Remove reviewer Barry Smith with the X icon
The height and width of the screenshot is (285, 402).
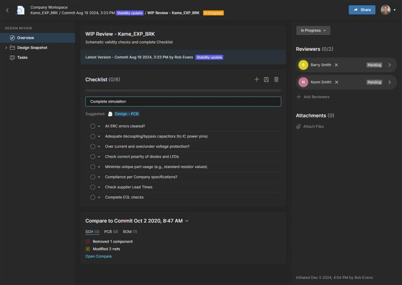(337, 65)
